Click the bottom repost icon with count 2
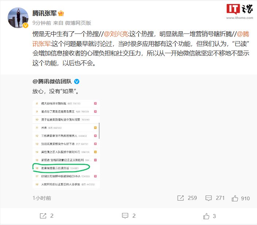 (x=43, y=216)
